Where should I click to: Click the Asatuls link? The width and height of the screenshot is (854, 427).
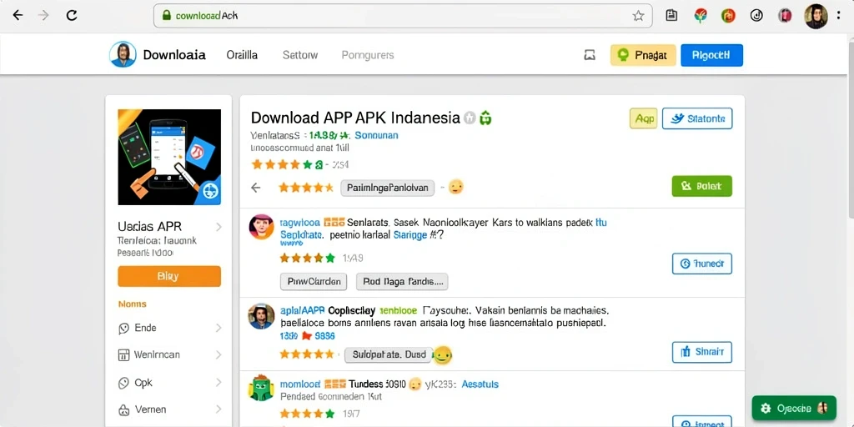480,384
